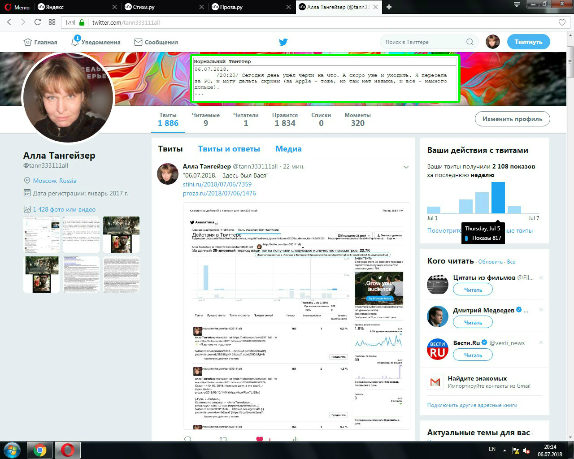Follow Вести.Ru with Читать
Viewport: 574px width, 459px height.
pyautogui.click(x=473, y=355)
